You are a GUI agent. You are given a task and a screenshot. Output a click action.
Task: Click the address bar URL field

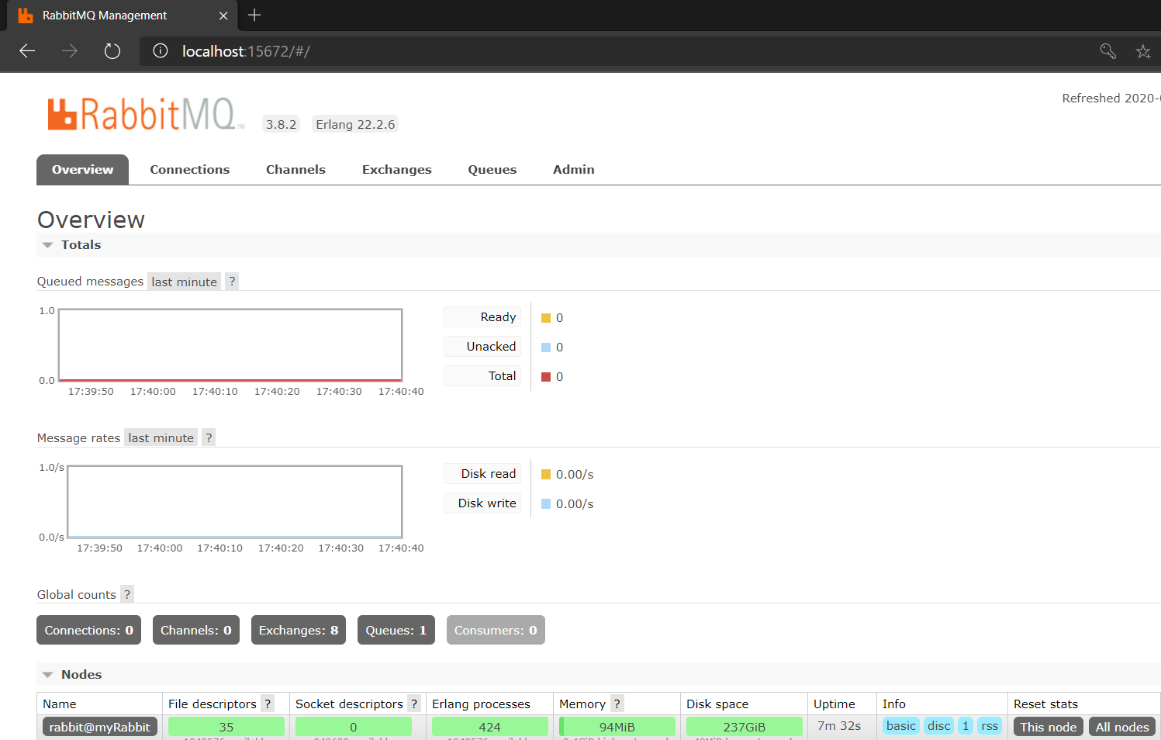(613, 51)
